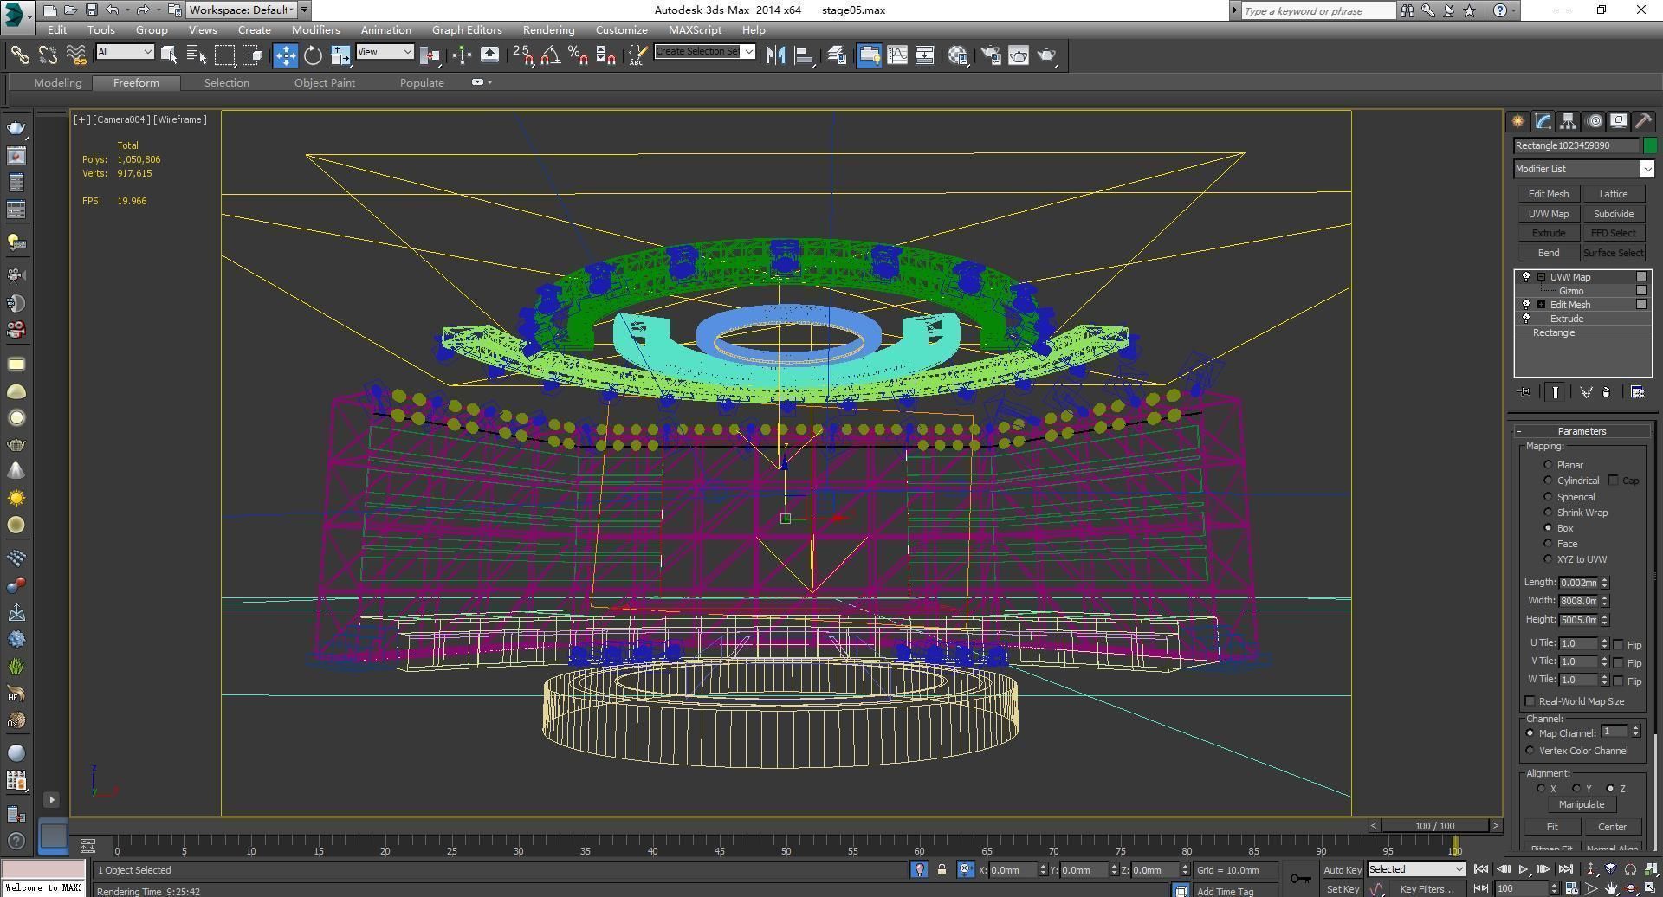Select the Spherical mapping option
Screen dimensions: 1663x897
1548,497
